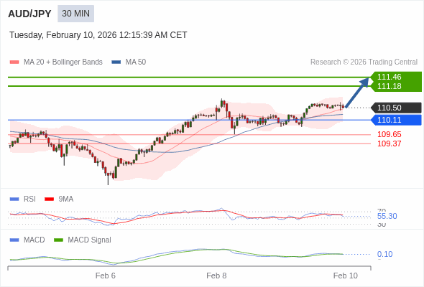Click the Research © 2026 Trading Central credit

[364, 62]
